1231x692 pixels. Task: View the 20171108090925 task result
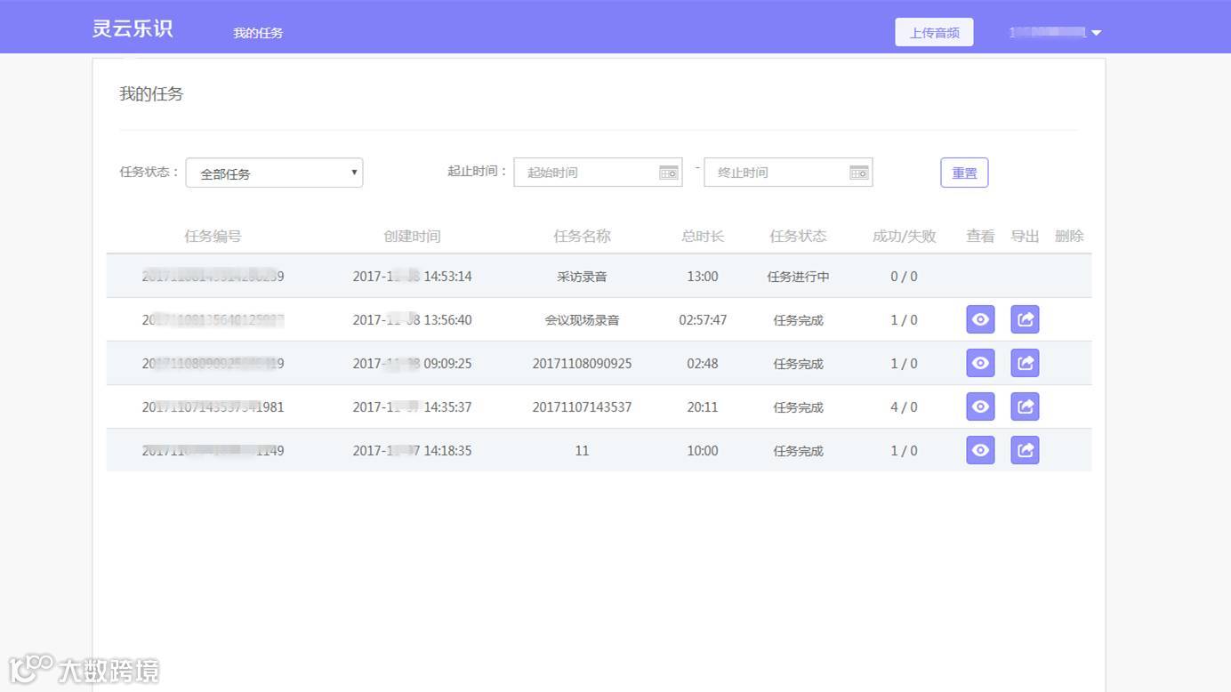coord(980,363)
